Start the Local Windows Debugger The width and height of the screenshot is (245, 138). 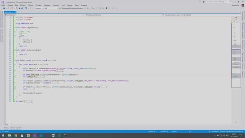pyautogui.click(x=72, y=8)
